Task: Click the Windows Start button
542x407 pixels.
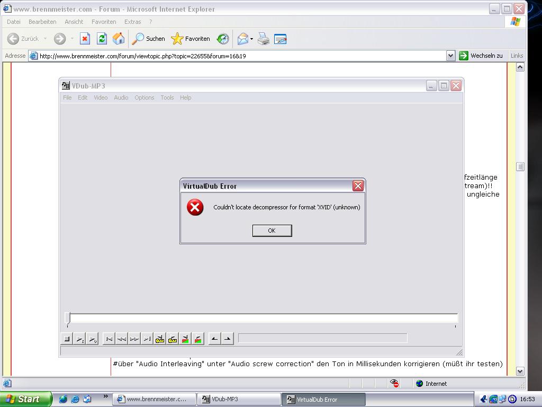Action: (26, 399)
